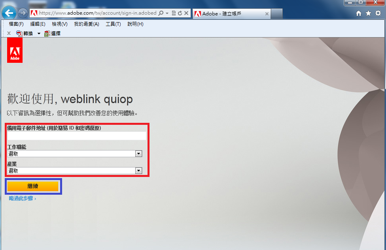Go to the browser home page icon

359,13
